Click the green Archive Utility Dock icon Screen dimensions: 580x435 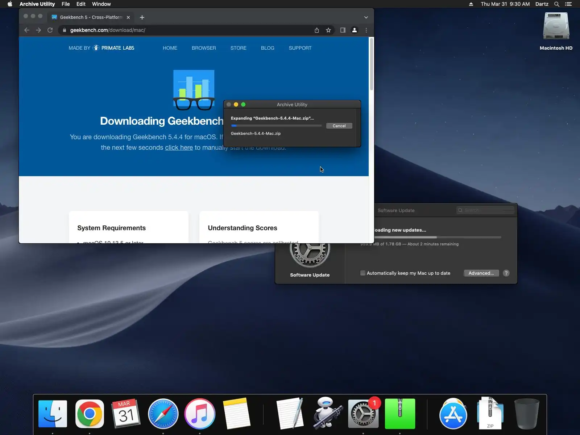pos(400,414)
